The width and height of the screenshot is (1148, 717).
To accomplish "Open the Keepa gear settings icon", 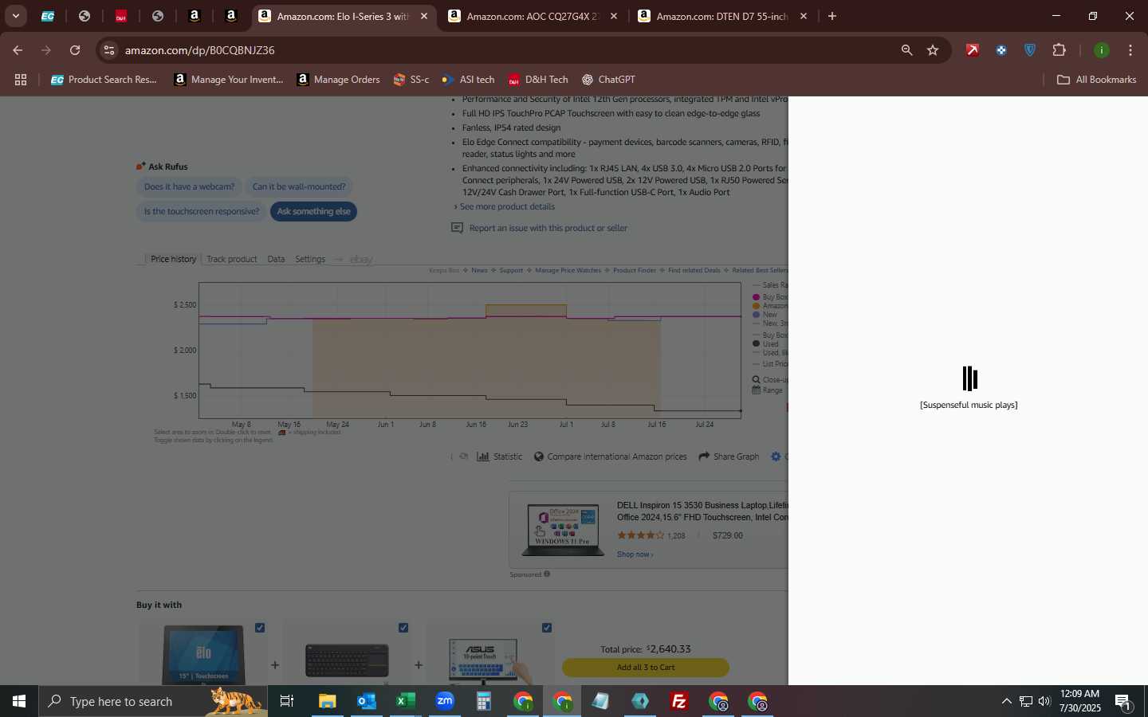I will (x=776, y=456).
